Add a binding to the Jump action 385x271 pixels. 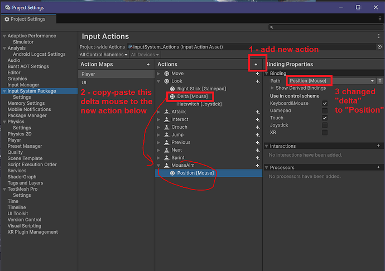[257, 135]
